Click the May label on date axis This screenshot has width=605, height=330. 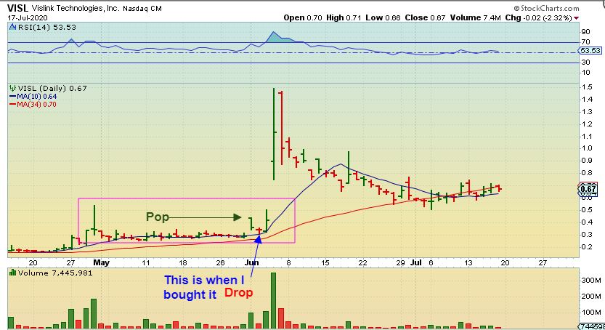pyautogui.click(x=102, y=263)
